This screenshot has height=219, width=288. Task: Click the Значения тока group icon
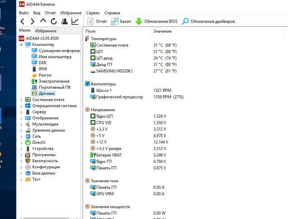click(x=87, y=181)
